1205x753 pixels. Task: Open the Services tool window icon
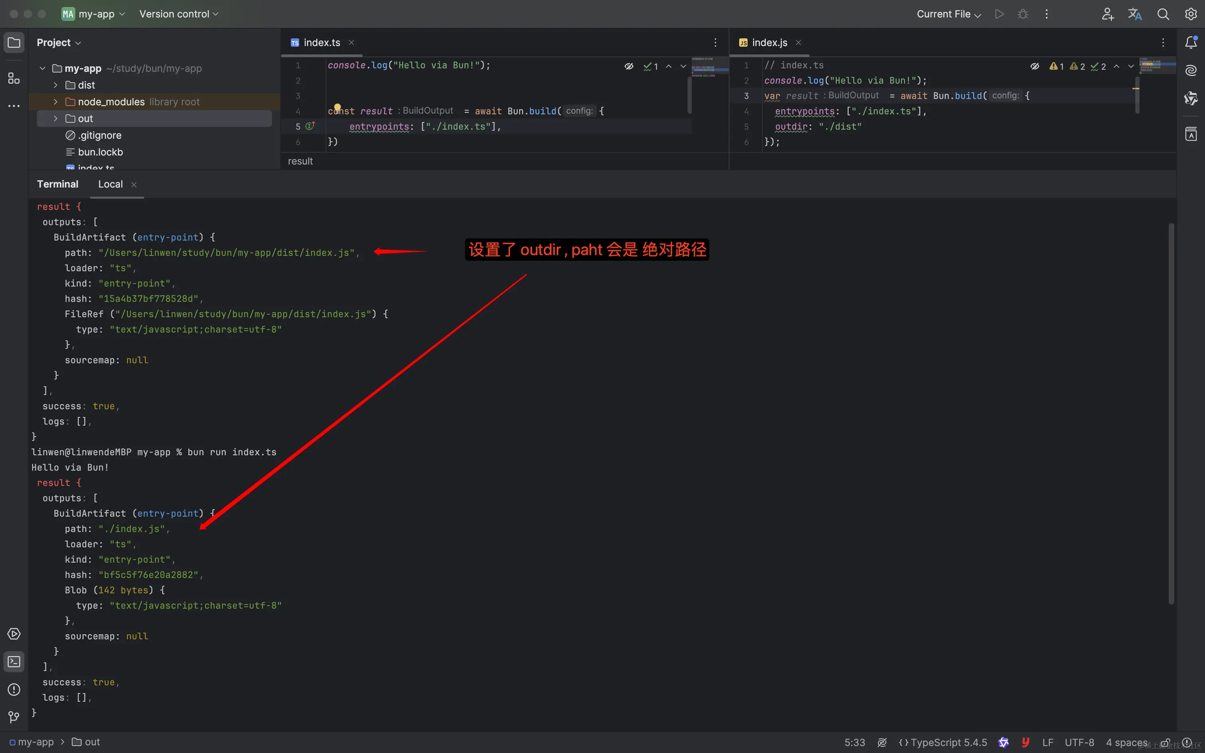(x=14, y=634)
